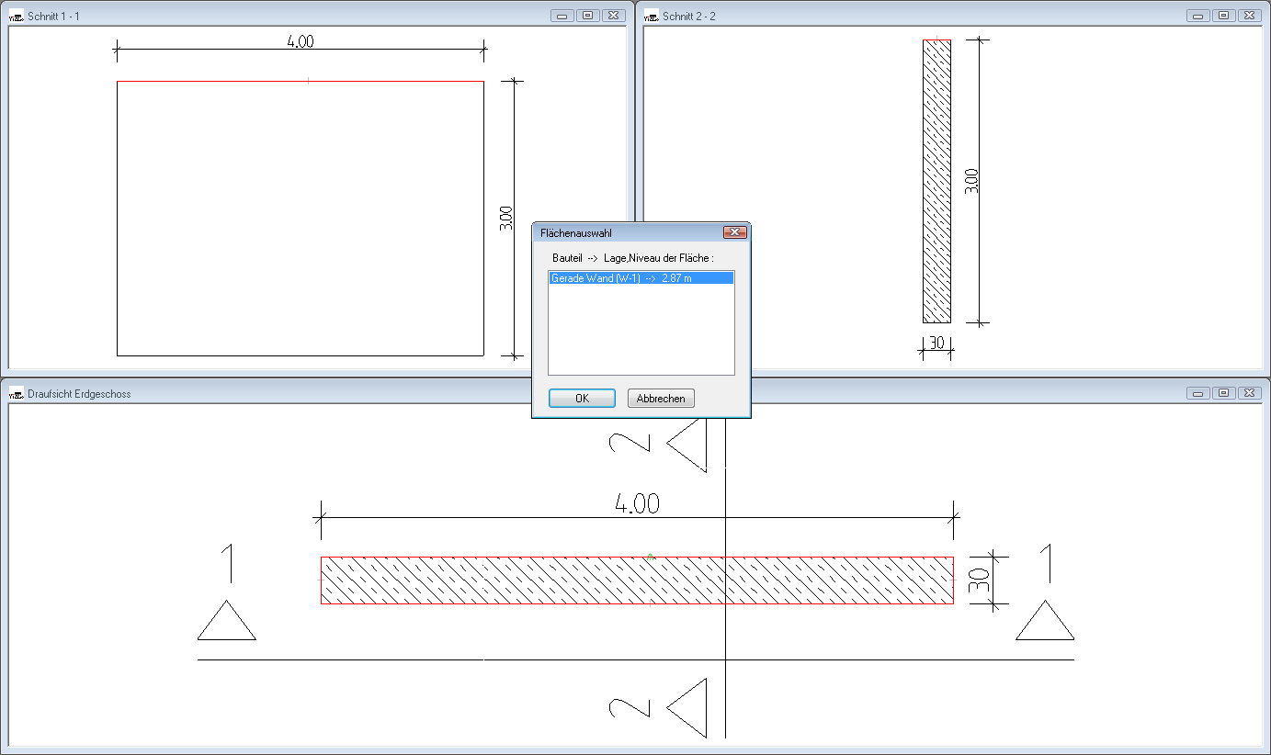Click the 3.00 dimension in Schnitt 1 - 1
The width and height of the screenshot is (1271, 755).
point(505,218)
